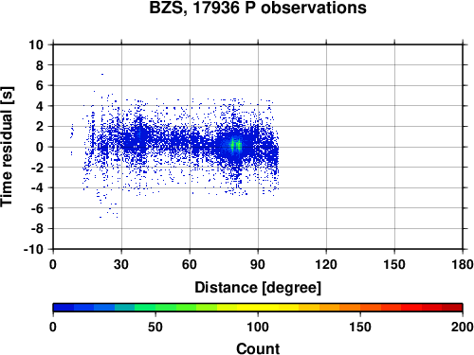Viewport: 474px width, 355px height.
Task: Click the "2" tick on the Time residual axis
Action: (x=40, y=127)
